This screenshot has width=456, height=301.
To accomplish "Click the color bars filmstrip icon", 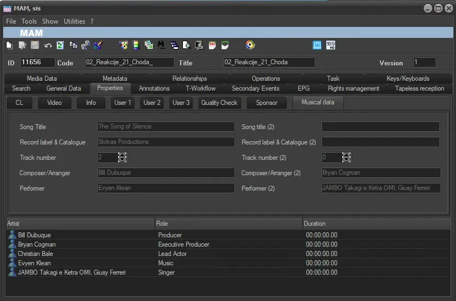I will coord(136,46).
